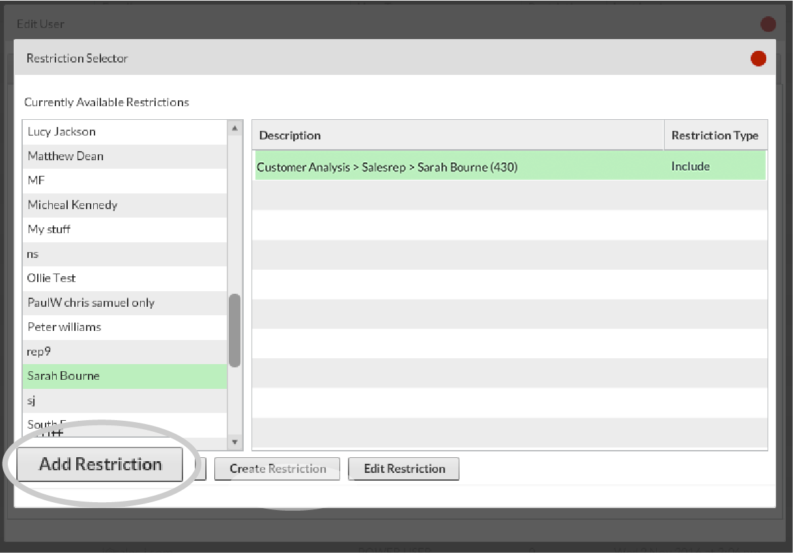Close the Restriction Selector dialog
This screenshot has width=793, height=553.
(758, 59)
